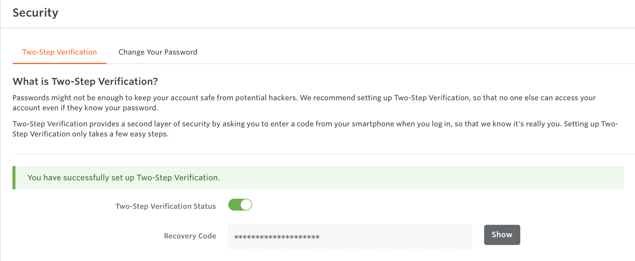Switch to the Change Your Password tab
Viewport: 635px width, 261px height.
[157, 52]
